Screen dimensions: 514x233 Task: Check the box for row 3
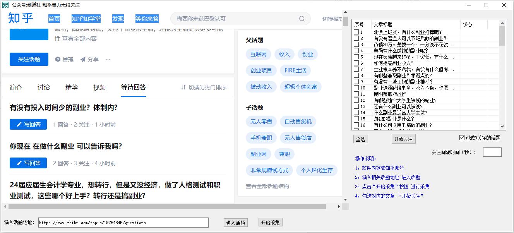coord(356,45)
